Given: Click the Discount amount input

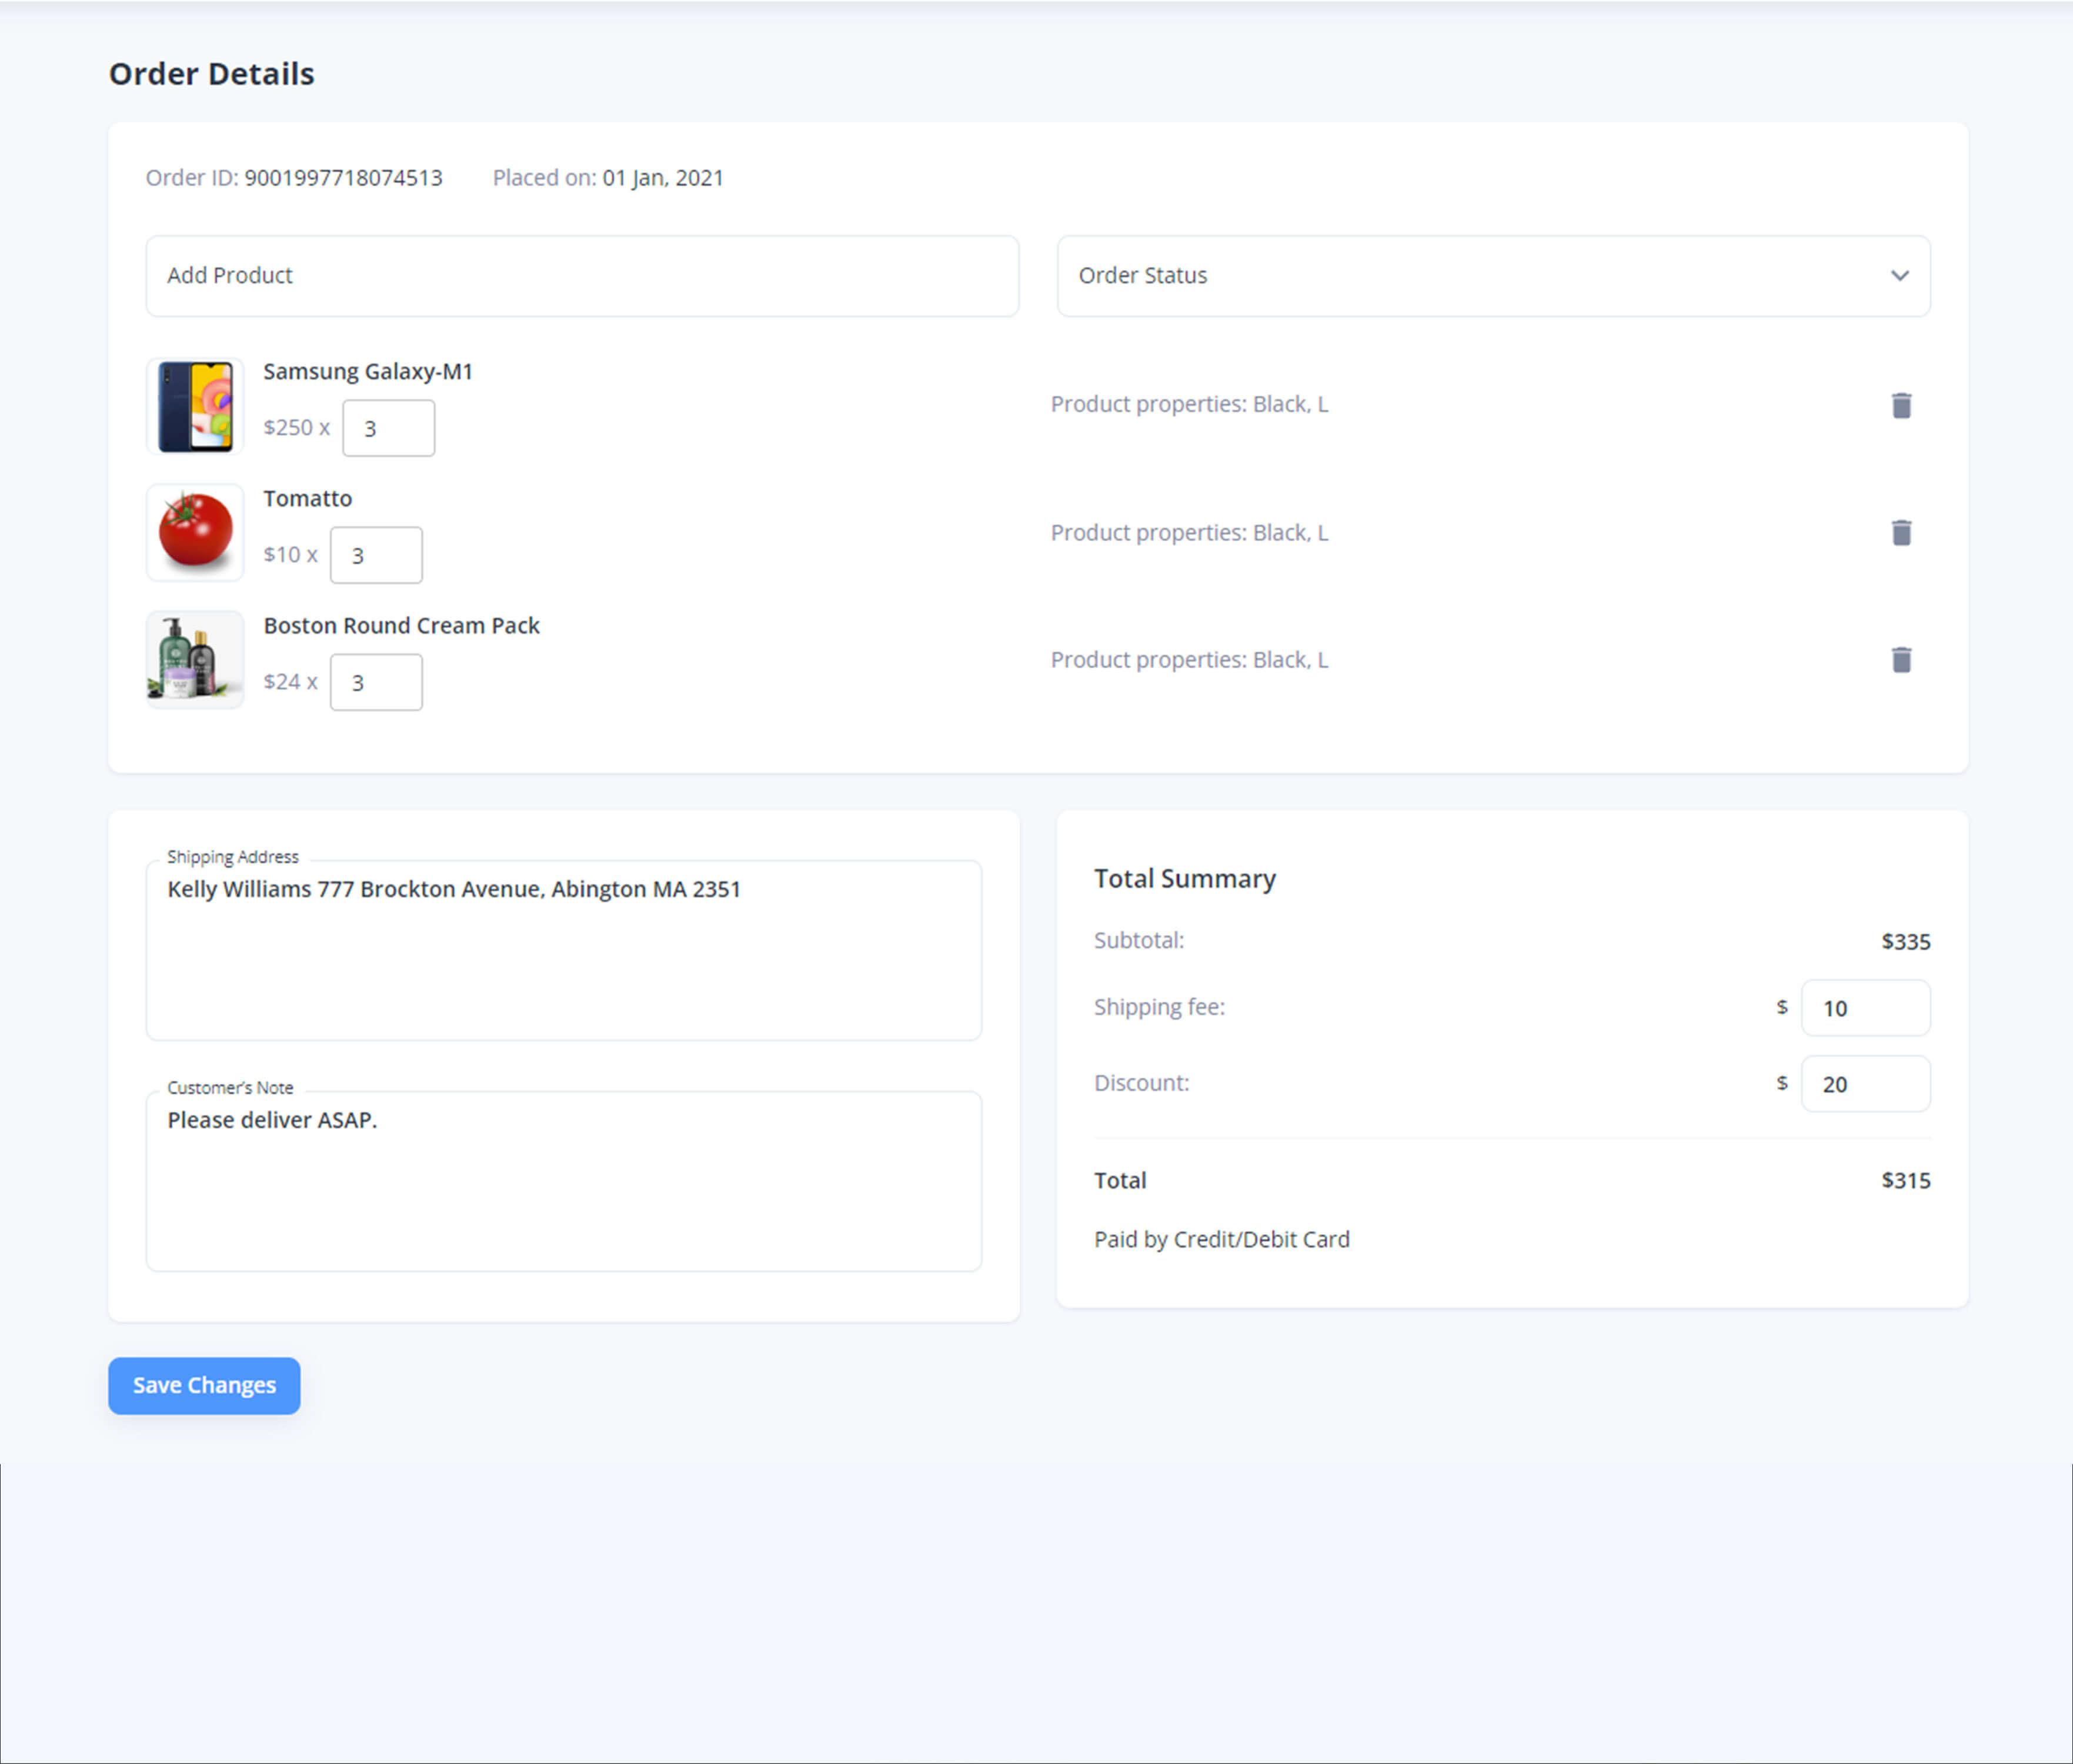Looking at the screenshot, I should click(1864, 1084).
